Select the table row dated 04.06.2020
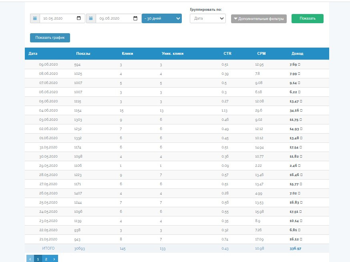Screen dimensions: 350x262 (177, 110)
